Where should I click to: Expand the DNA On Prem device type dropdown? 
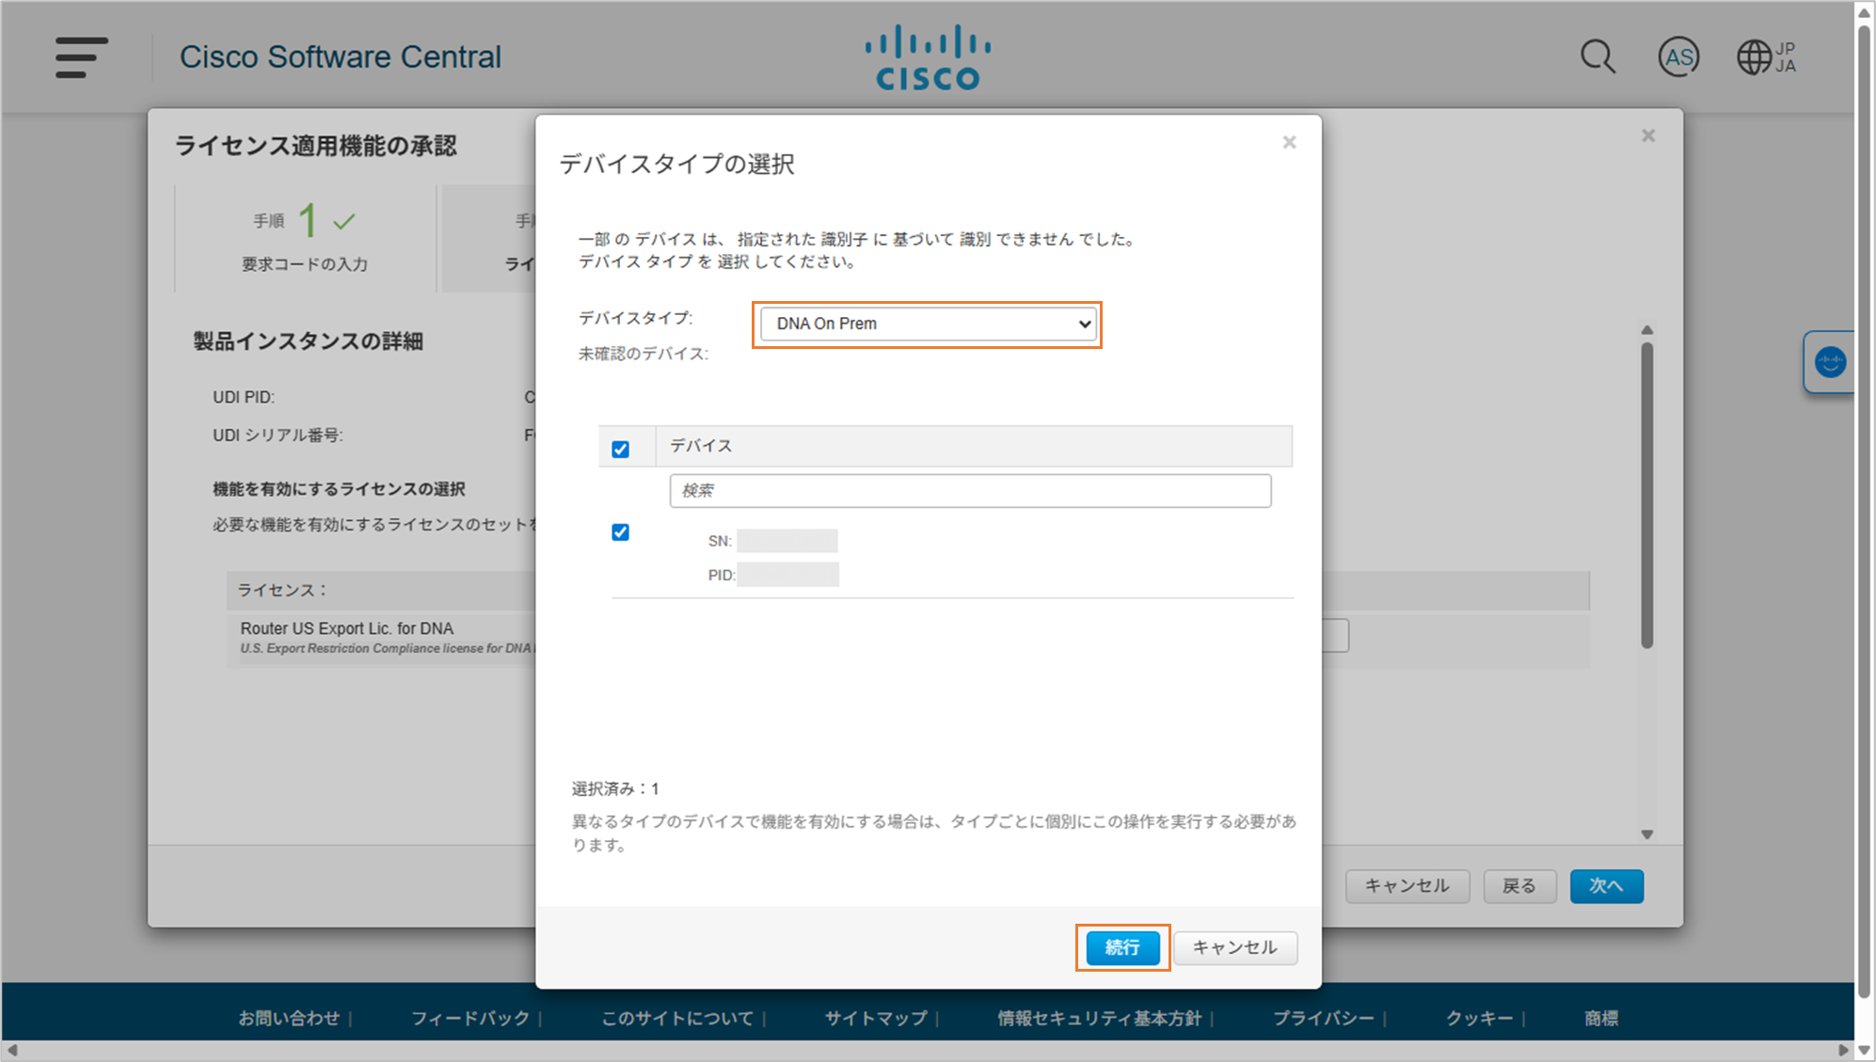click(928, 324)
